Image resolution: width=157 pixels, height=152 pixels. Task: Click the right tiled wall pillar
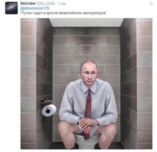coord(145,83)
